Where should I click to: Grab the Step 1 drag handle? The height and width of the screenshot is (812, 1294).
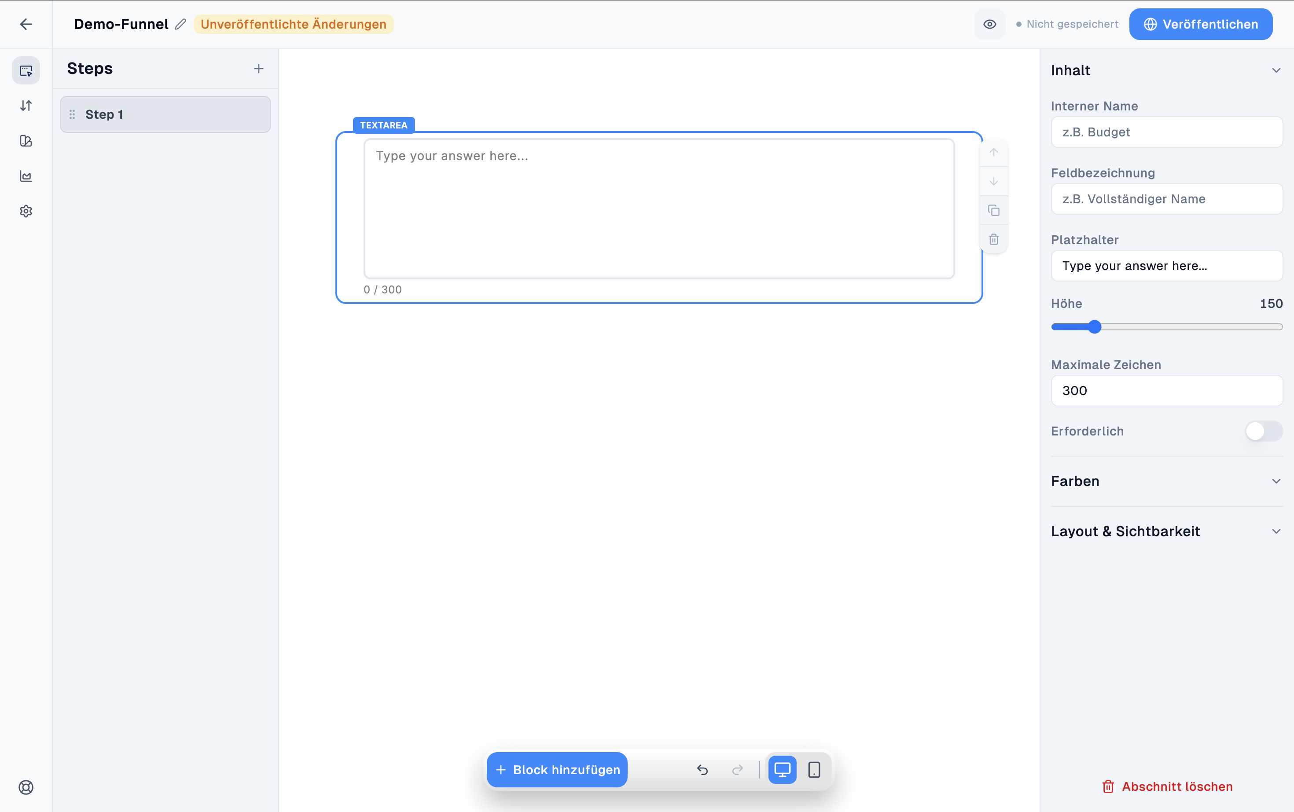click(x=72, y=114)
